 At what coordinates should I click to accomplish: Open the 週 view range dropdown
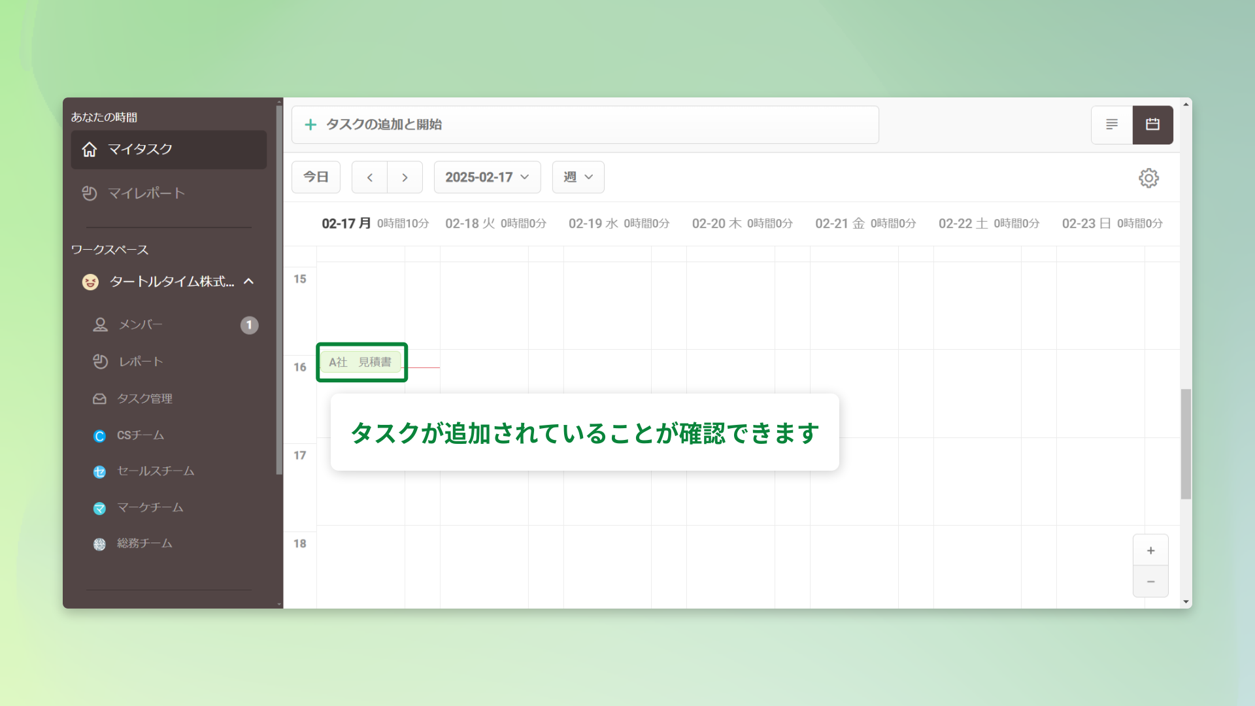click(x=578, y=177)
